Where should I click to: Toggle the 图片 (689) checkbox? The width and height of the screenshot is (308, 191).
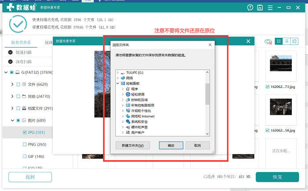pos(18,120)
